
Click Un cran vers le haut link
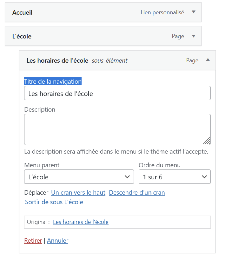point(78,192)
